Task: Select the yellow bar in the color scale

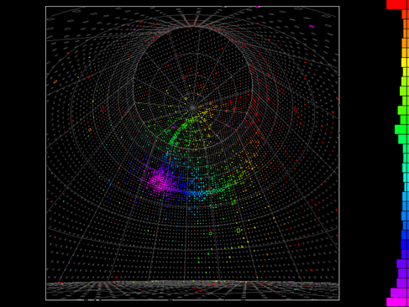Action: pos(404,62)
